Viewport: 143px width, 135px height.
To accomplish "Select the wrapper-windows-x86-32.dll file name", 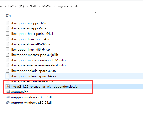I will point(31,97).
